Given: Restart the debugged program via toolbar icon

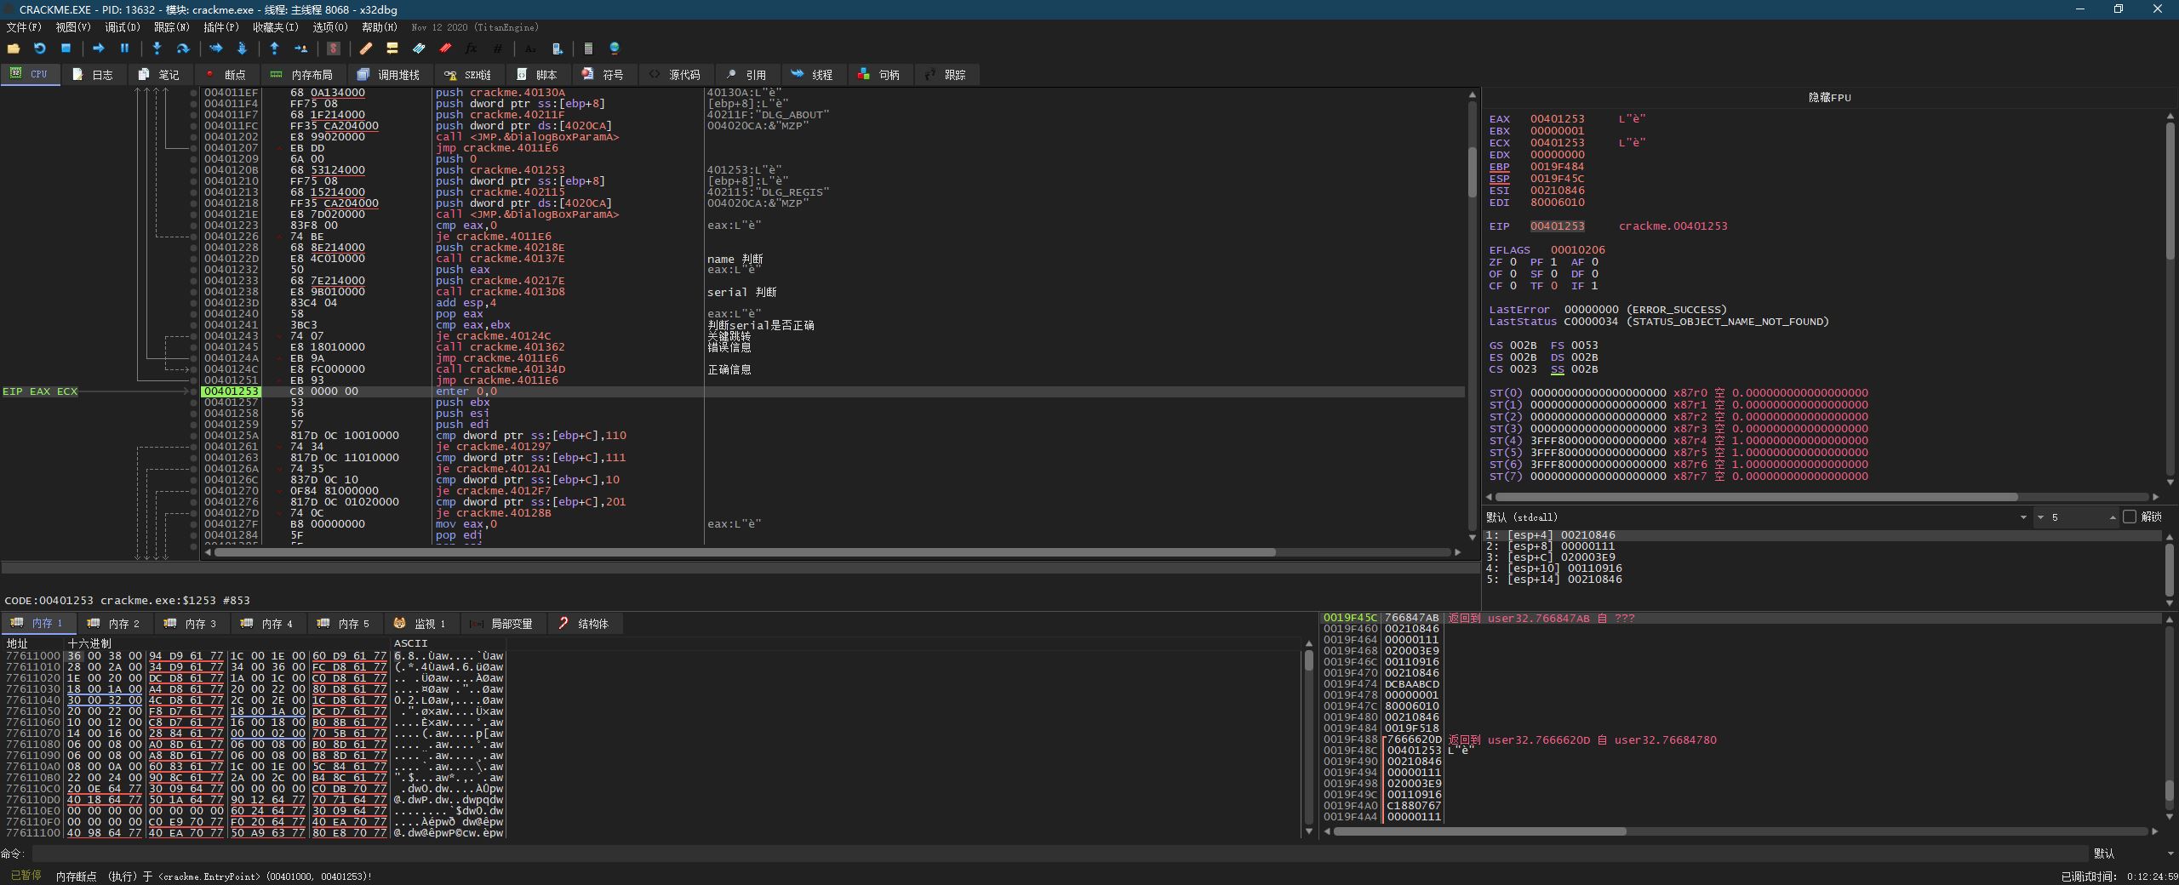Looking at the screenshot, I should (x=40, y=49).
